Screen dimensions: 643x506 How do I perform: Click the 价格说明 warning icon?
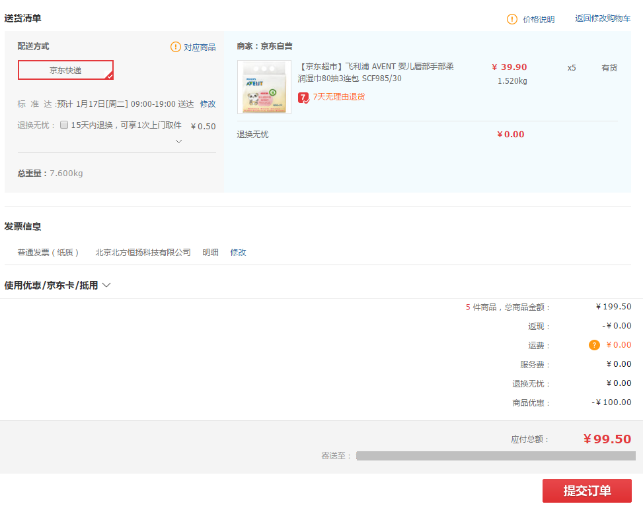pyautogui.click(x=511, y=19)
